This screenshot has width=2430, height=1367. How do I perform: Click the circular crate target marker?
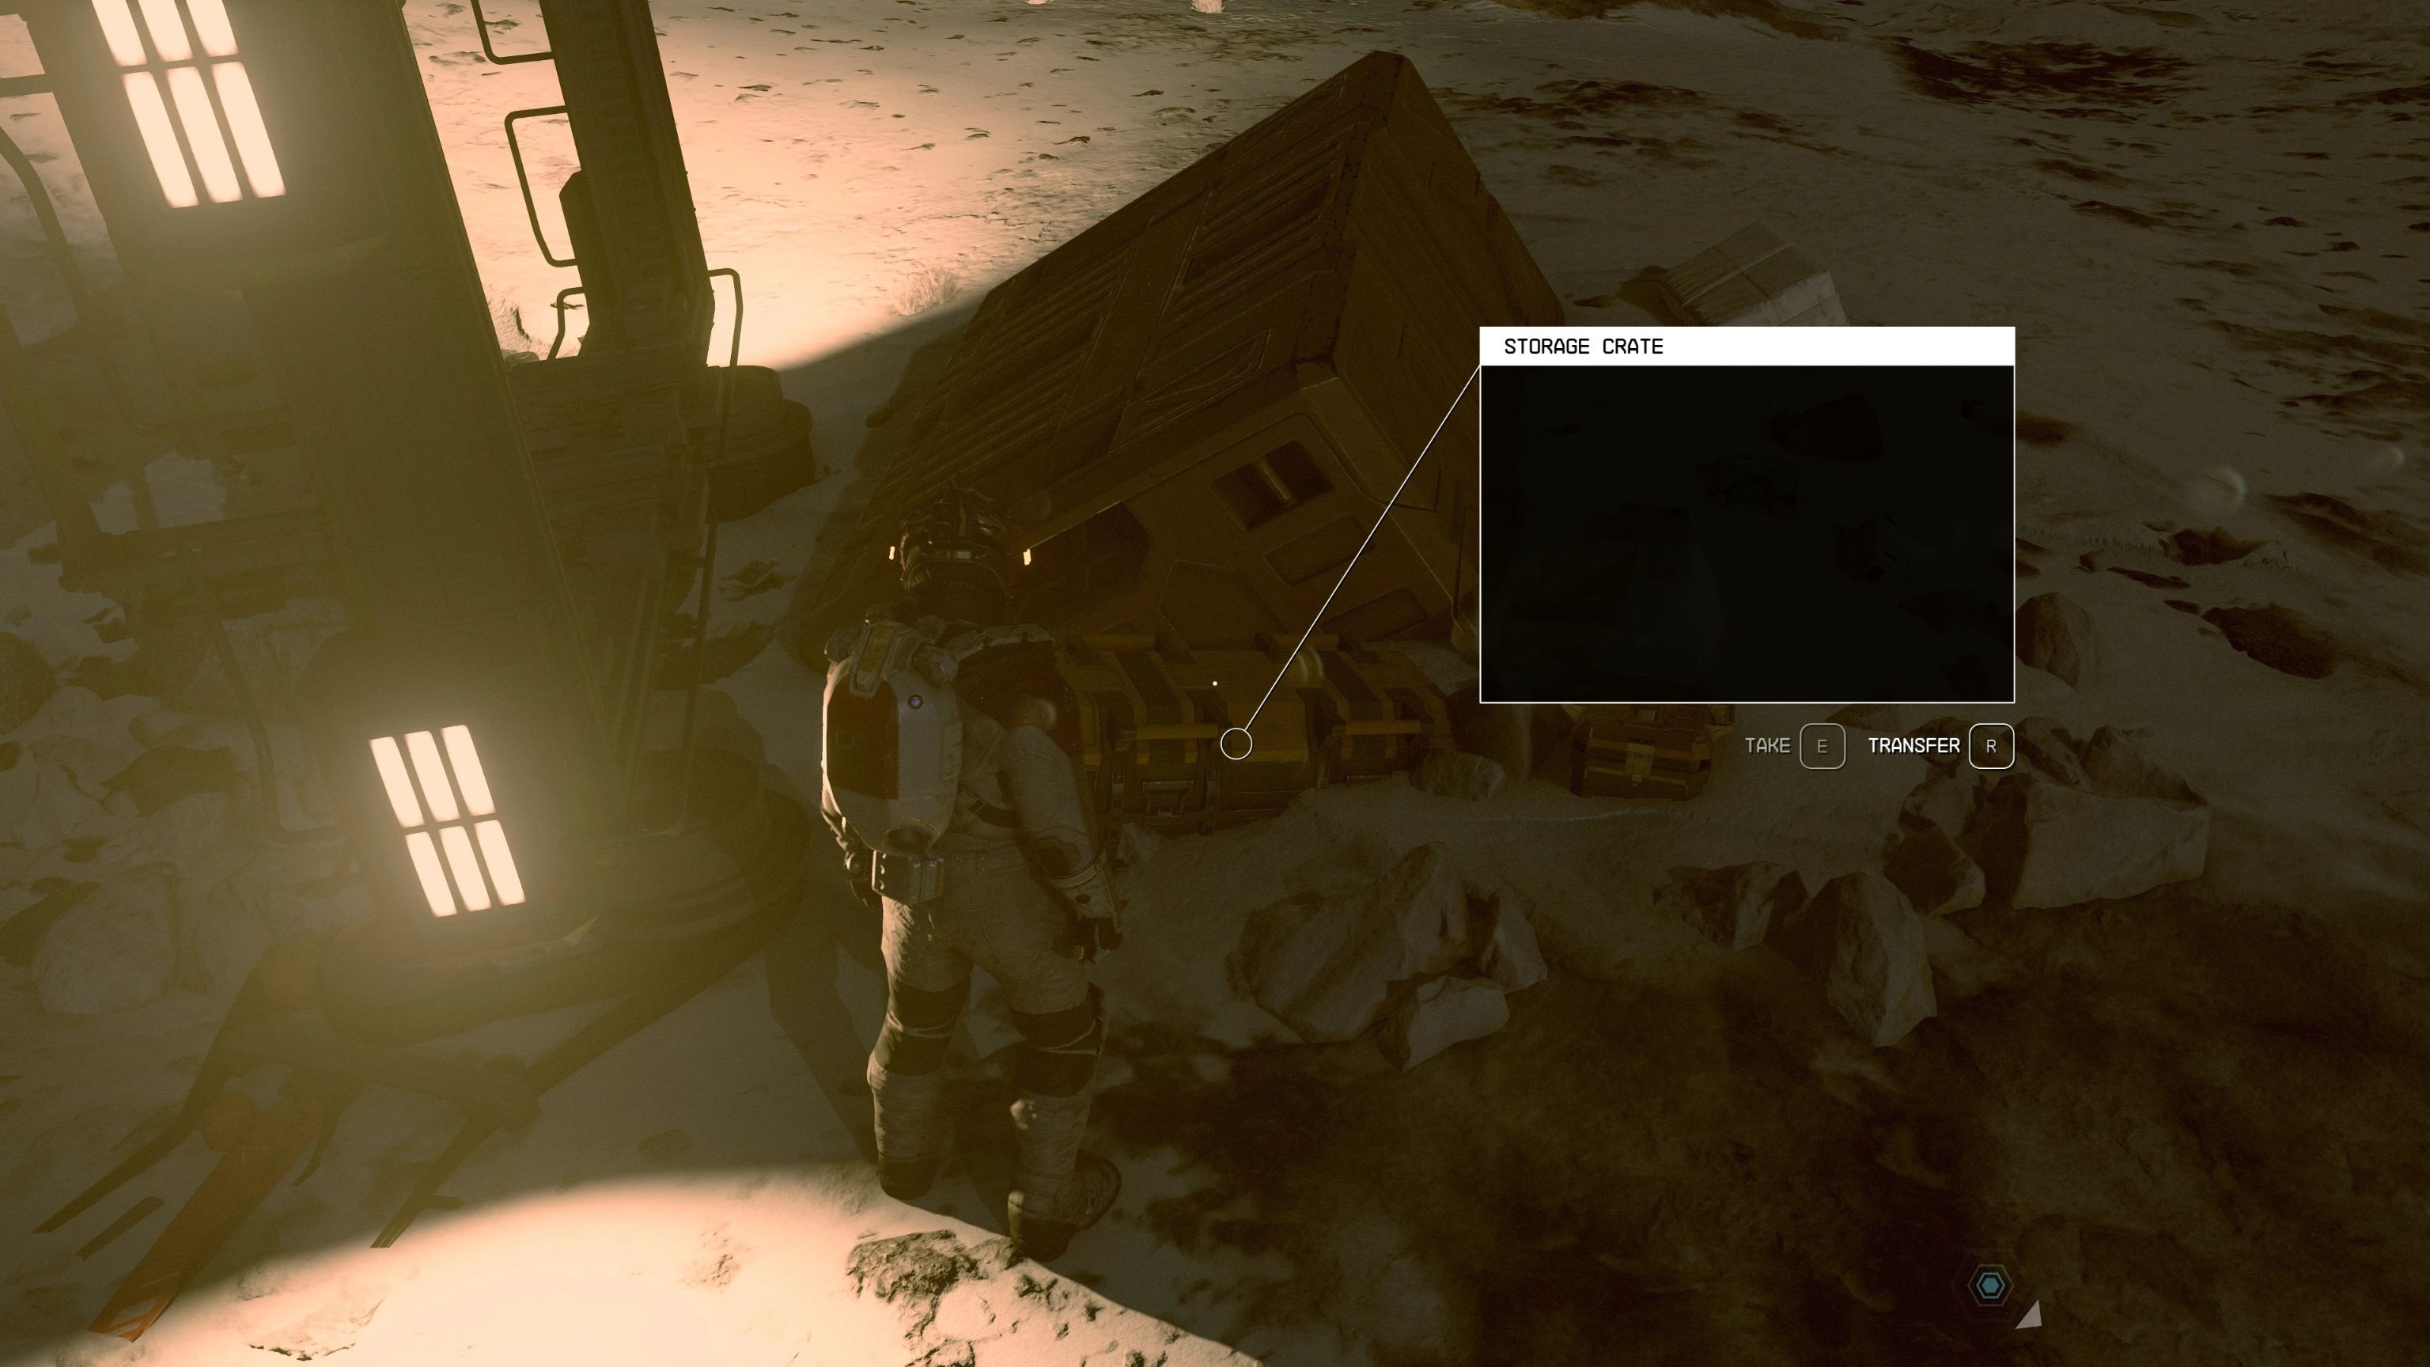click(1236, 744)
